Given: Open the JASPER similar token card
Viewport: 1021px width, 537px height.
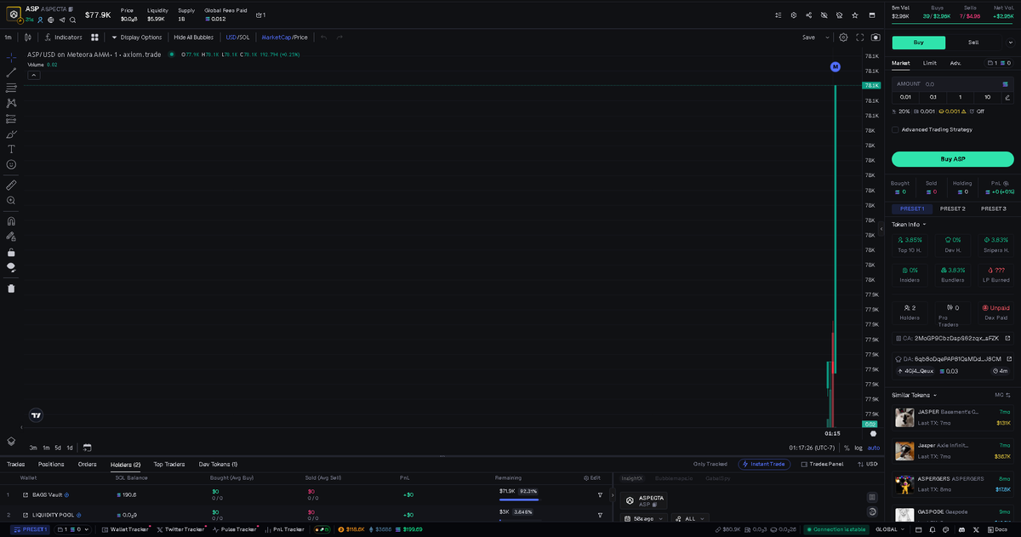Looking at the screenshot, I should click(x=953, y=417).
